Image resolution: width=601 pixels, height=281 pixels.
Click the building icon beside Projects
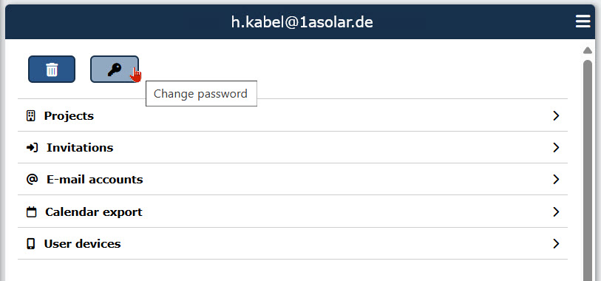(30, 116)
